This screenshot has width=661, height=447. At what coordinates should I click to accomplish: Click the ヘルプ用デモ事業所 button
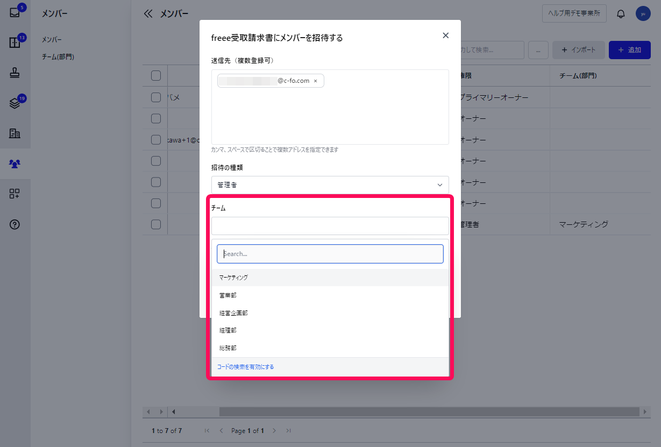point(574,14)
